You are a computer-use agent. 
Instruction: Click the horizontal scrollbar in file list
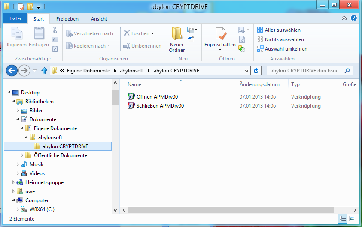click(x=231, y=210)
